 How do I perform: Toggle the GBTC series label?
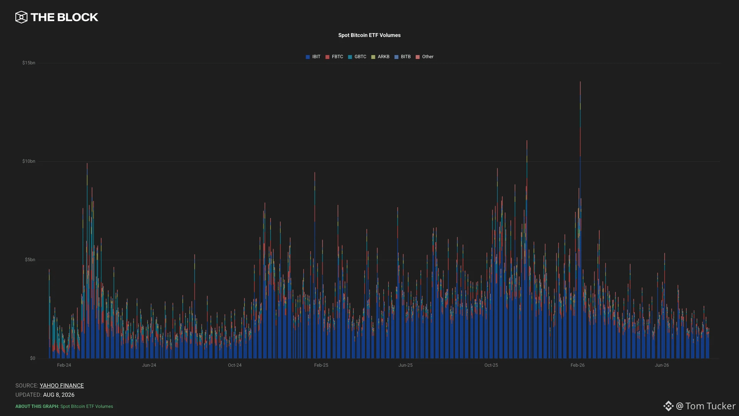(x=360, y=57)
